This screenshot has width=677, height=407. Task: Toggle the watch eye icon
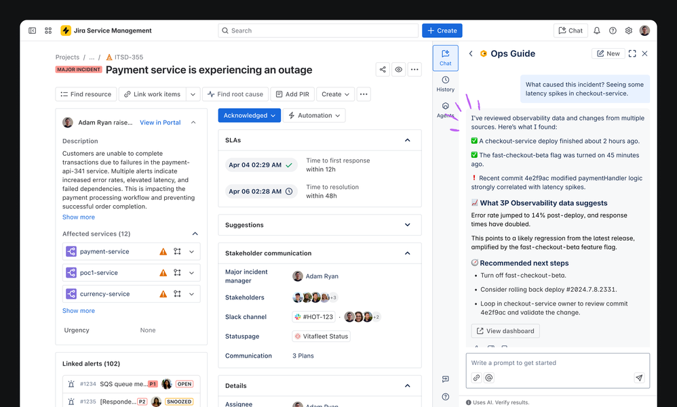tap(398, 70)
